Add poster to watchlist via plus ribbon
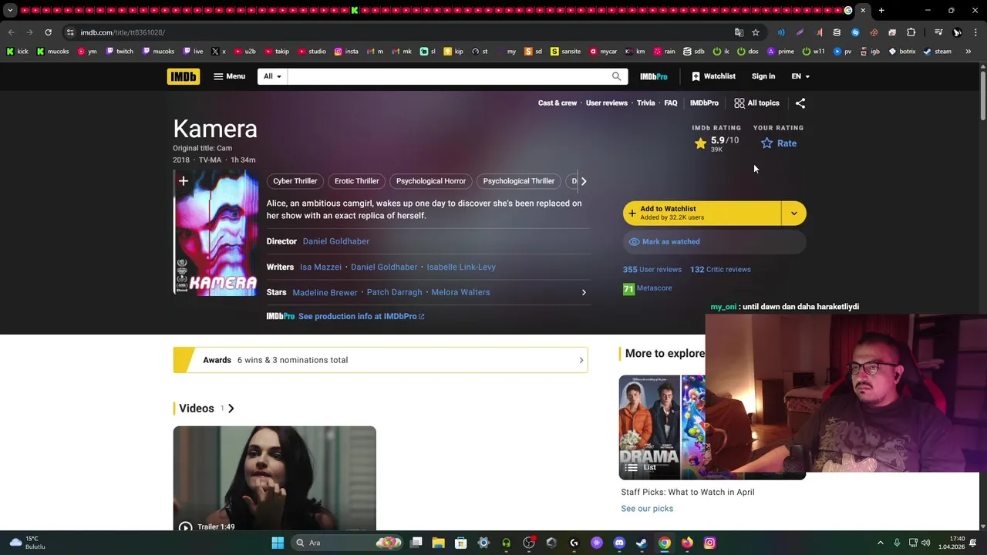This screenshot has height=555, width=987. (183, 182)
